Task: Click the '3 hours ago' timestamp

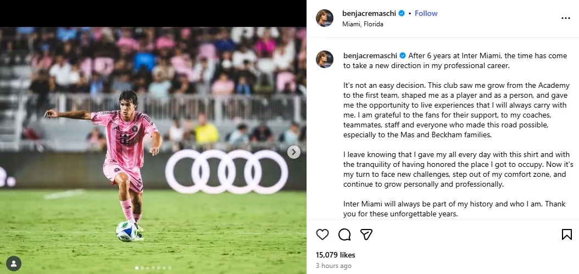Action: (333, 266)
